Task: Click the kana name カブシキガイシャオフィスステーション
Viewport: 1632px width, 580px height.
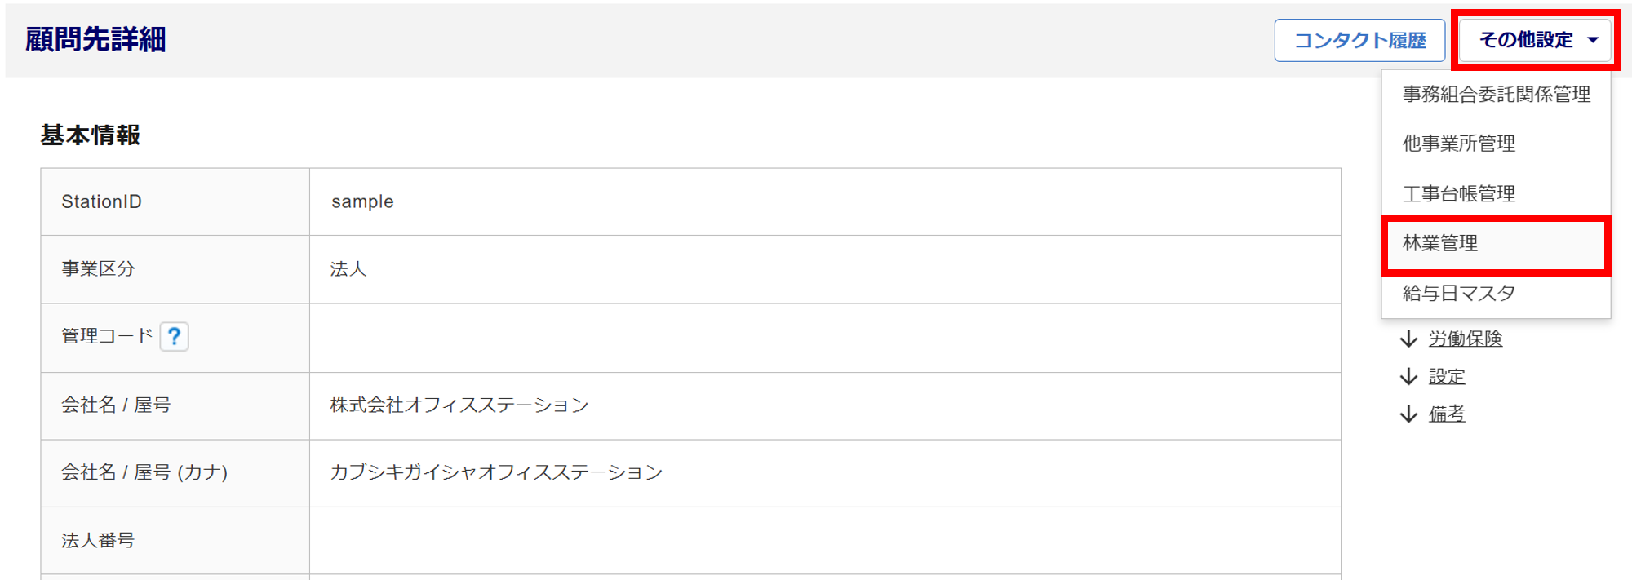Action: tap(496, 472)
